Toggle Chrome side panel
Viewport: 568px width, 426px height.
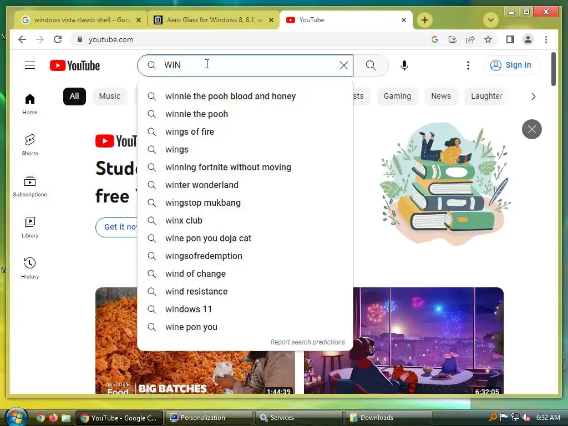(x=510, y=39)
